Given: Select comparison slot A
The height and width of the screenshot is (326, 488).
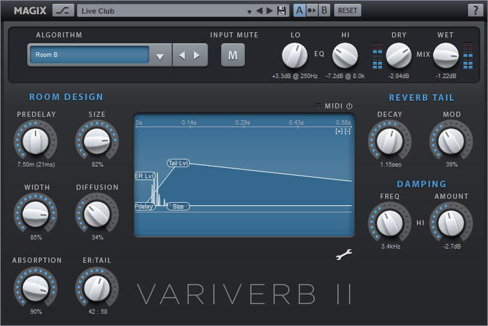Looking at the screenshot, I should click(299, 10).
